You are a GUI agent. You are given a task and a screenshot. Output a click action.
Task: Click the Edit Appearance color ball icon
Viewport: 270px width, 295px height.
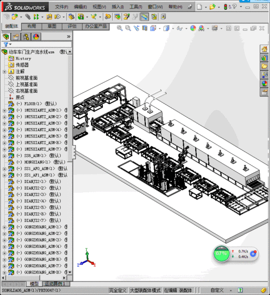point(193,29)
